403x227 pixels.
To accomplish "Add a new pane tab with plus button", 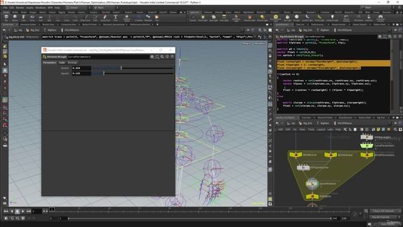I will pos(157,25).
